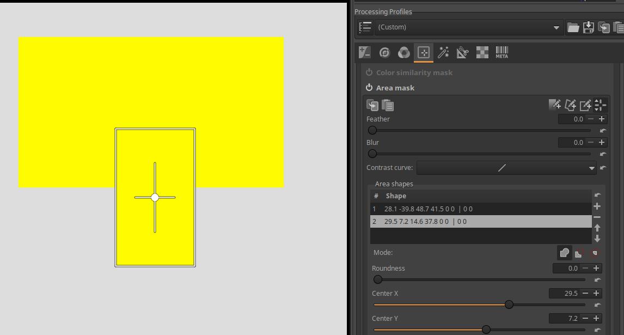
Task: Open the Processing Profiles (Custom) dropdown
Action: [468, 27]
